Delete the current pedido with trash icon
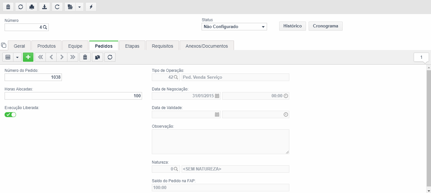This screenshot has height=193, width=431. click(x=85, y=57)
